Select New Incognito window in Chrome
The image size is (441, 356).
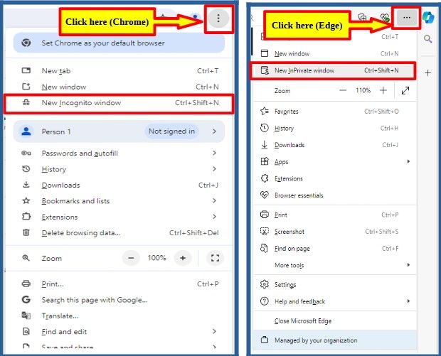(119, 103)
